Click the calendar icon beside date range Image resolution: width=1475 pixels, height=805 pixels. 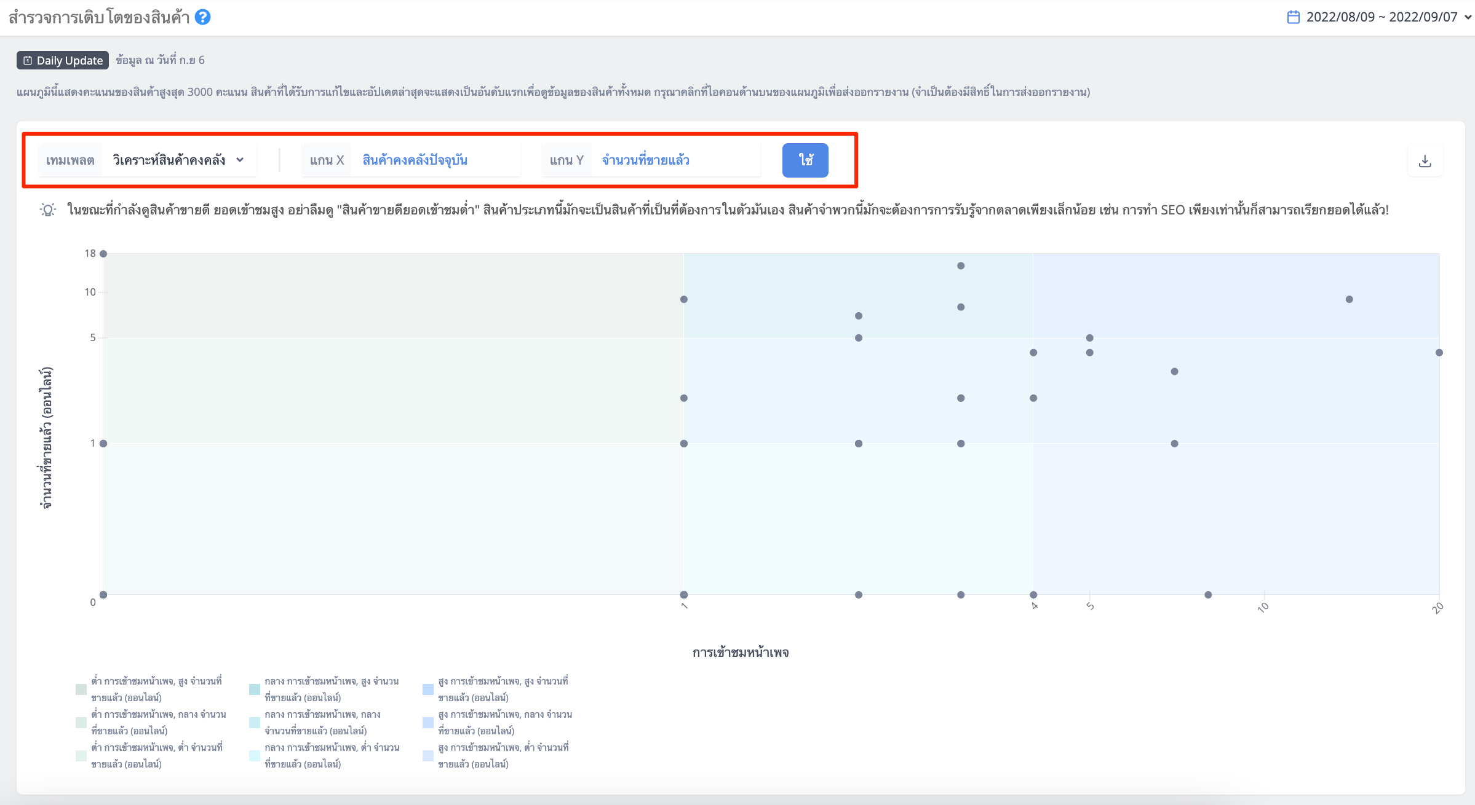(x=1293, y=17)
